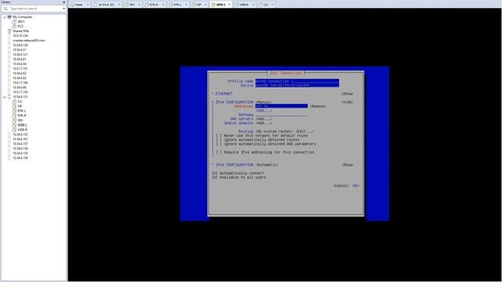Uncheck 'Available to all users' option
The height and width of the screenshot is (282, 502).
coord(214,177)
